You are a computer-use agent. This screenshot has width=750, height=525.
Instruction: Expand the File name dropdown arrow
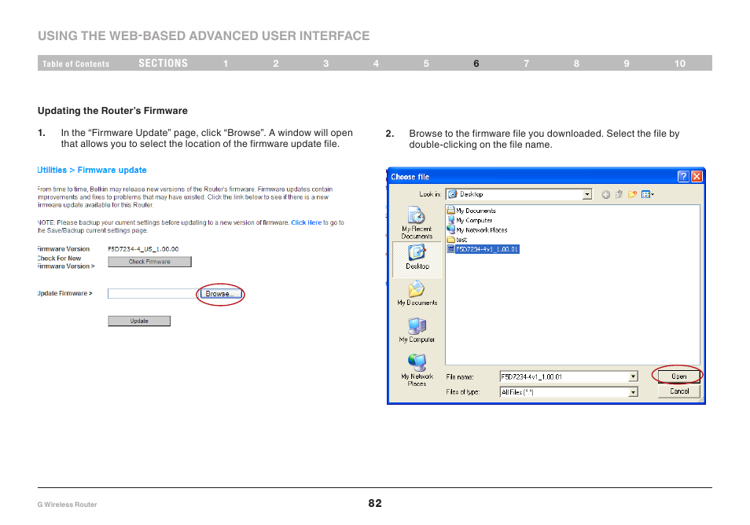click(x=633, y=376)
